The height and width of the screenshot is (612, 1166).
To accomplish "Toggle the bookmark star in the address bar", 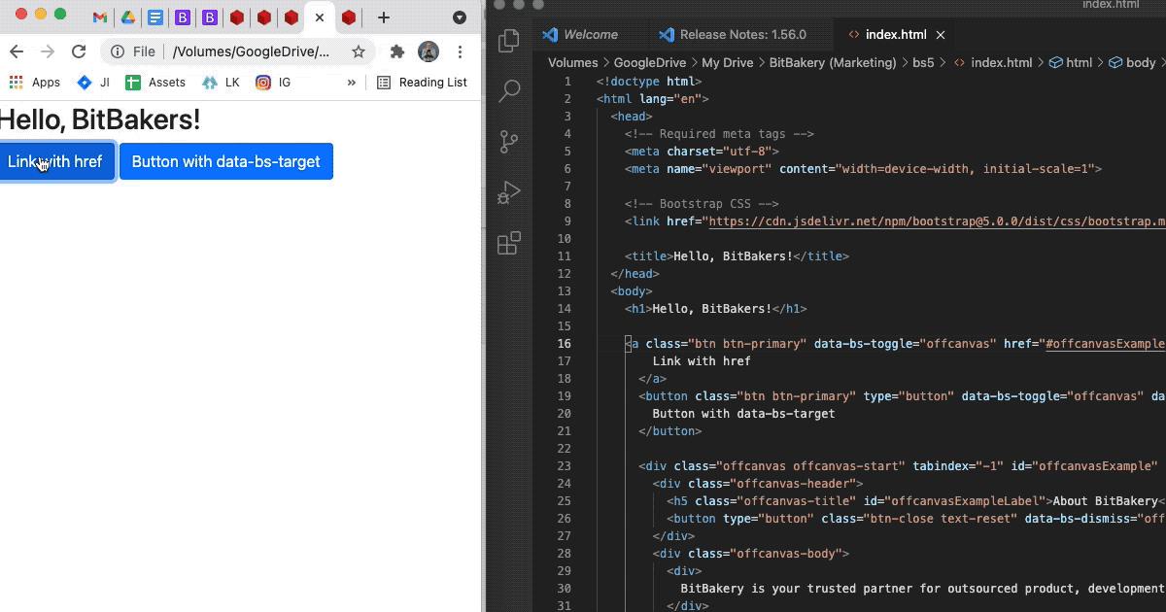I will 360,51.
